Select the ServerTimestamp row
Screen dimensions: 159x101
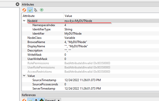pyautogui.click(x=90, y=89)
